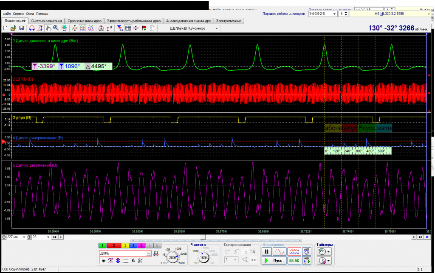Image resolution: width=435 pixels, height=273 pixels.
Task: Open the fx math function icon
Action: pyautogui.click(x=133, y=261)
